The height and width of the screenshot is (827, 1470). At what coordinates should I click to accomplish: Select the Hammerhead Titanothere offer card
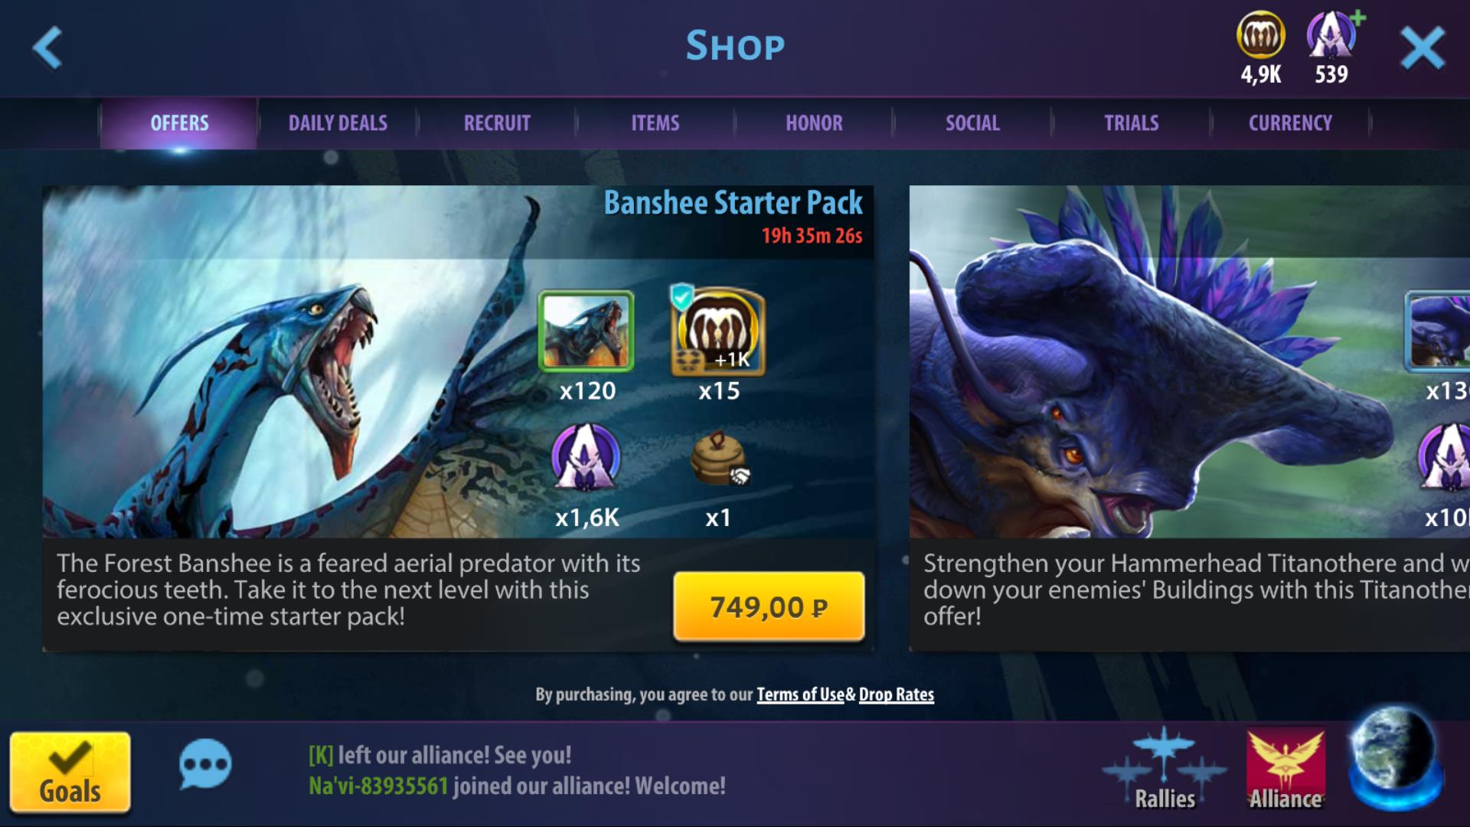(1190, 418)
